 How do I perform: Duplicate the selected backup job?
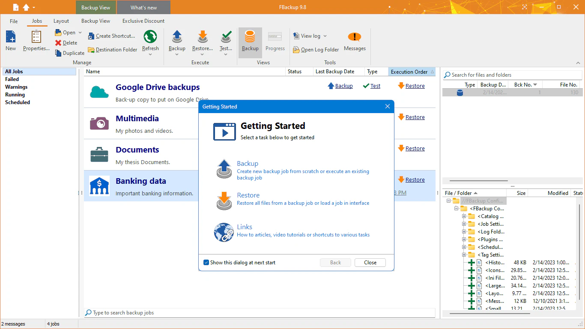(70, 53)
